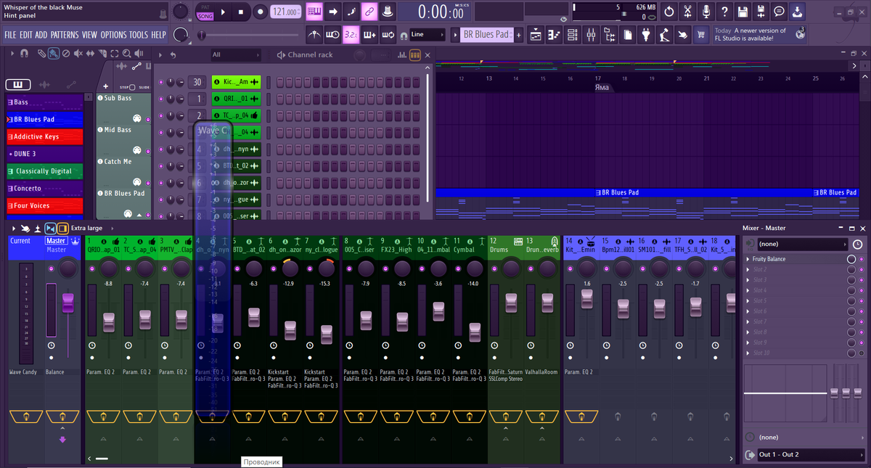
Task: Open the mixer input (none) dropdown
Action: coord(802,245)
